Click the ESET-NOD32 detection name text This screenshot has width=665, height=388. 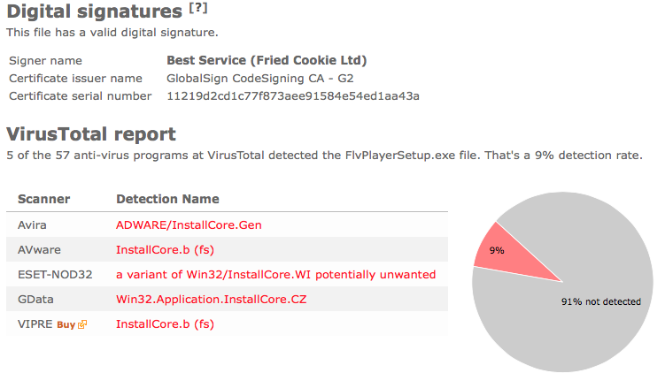(x=275, y=275)
